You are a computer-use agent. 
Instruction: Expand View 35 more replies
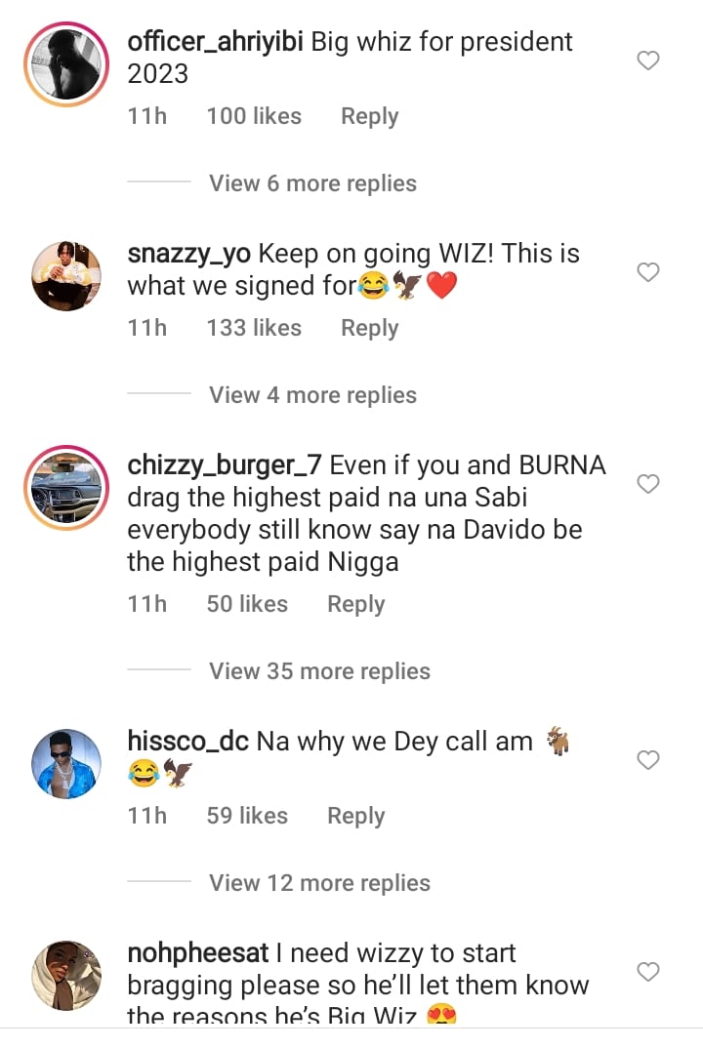pyautogui.click(x=319, y=671)
